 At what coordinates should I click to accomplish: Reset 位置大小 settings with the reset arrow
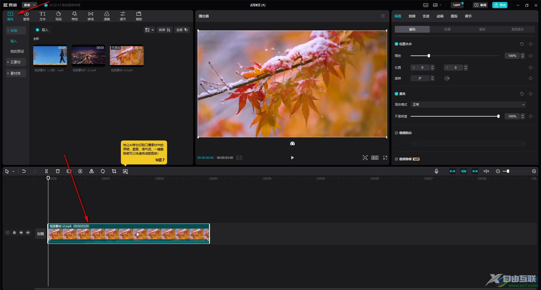(x=522, y=44)
